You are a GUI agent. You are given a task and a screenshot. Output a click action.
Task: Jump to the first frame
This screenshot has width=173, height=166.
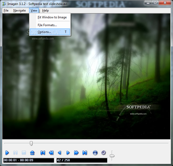[43, 153]
